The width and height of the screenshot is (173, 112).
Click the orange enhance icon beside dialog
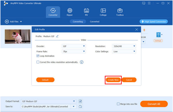(x=144, y=30)
